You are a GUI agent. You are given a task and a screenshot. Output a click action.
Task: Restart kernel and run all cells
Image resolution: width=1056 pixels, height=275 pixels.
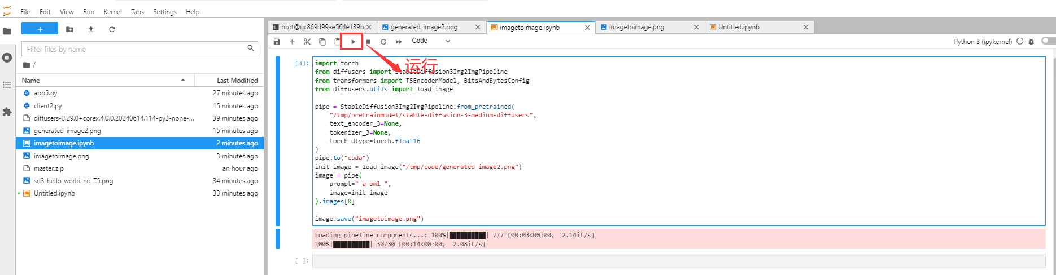pos(399,42)
